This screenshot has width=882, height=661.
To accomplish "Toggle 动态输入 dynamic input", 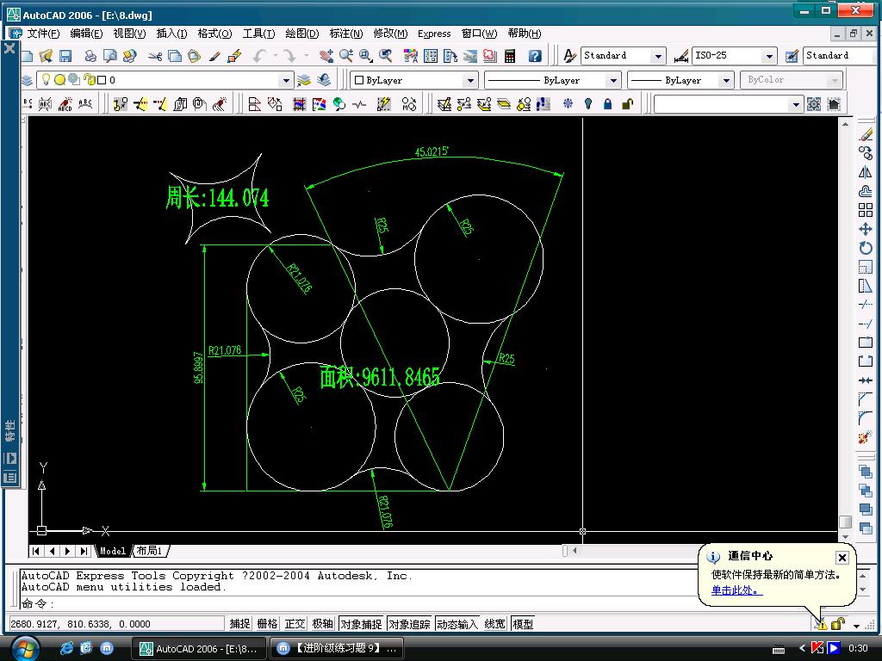I will point(457,624).
